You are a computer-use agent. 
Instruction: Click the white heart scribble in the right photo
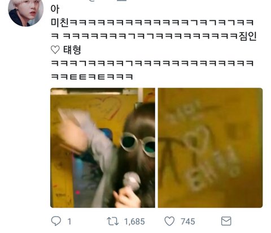click(196, 140)
